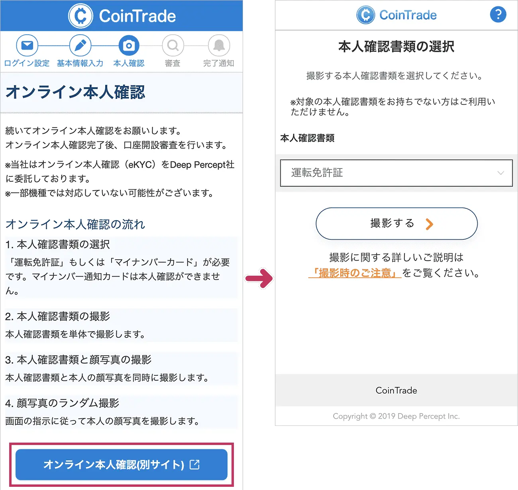This screenshot has height=490, width=518.
Task: Select the 本人確認 step label
Action: 129,63
